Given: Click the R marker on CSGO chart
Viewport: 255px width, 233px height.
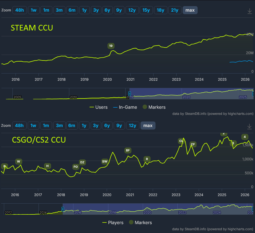Looking at the screenshot, I should 147,159.
